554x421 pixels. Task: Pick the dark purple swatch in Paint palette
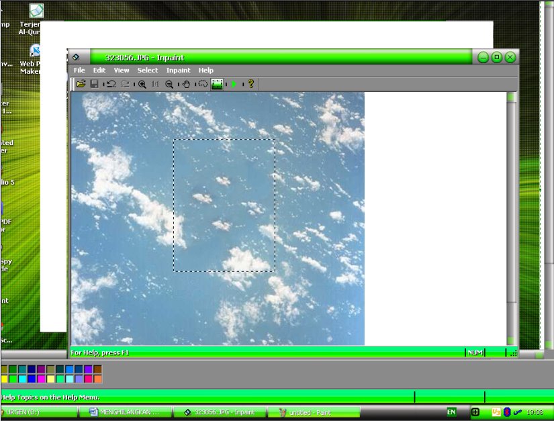pyautogui.click(x=41, y=369)
